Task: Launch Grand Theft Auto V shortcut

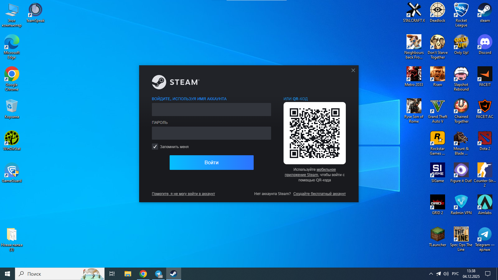Action: tap(438, 111)
